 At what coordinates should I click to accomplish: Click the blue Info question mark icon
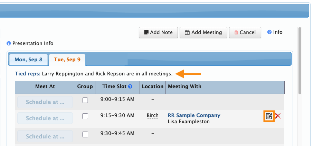pyautogui.click(x=269, y=32)
